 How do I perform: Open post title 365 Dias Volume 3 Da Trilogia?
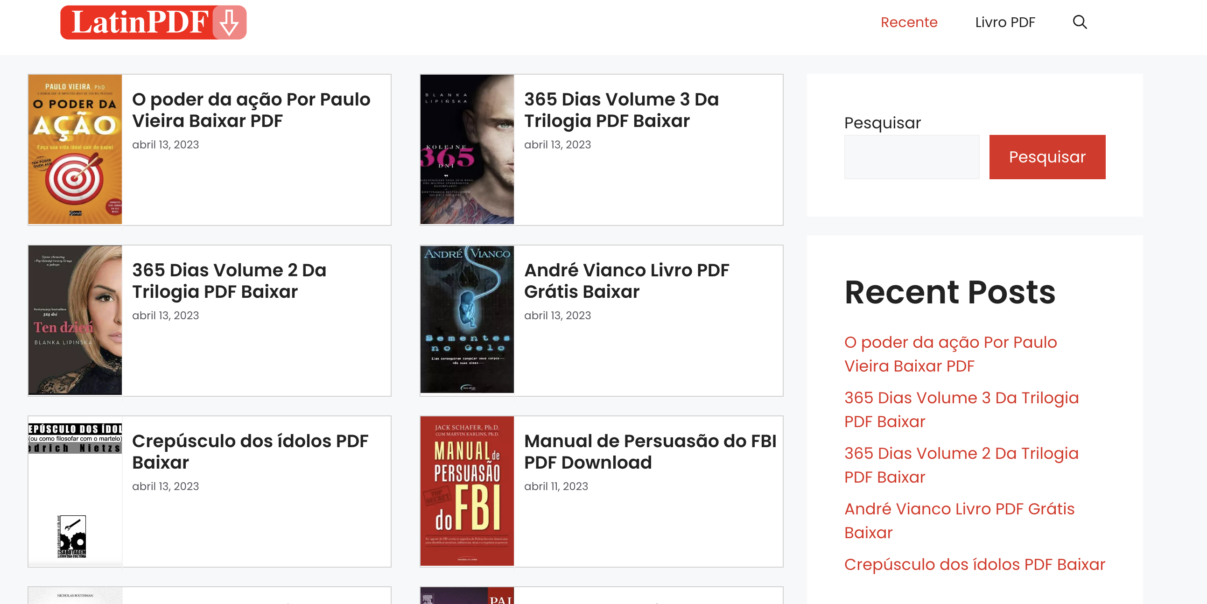pyautogui.click(x=621, y=110)
